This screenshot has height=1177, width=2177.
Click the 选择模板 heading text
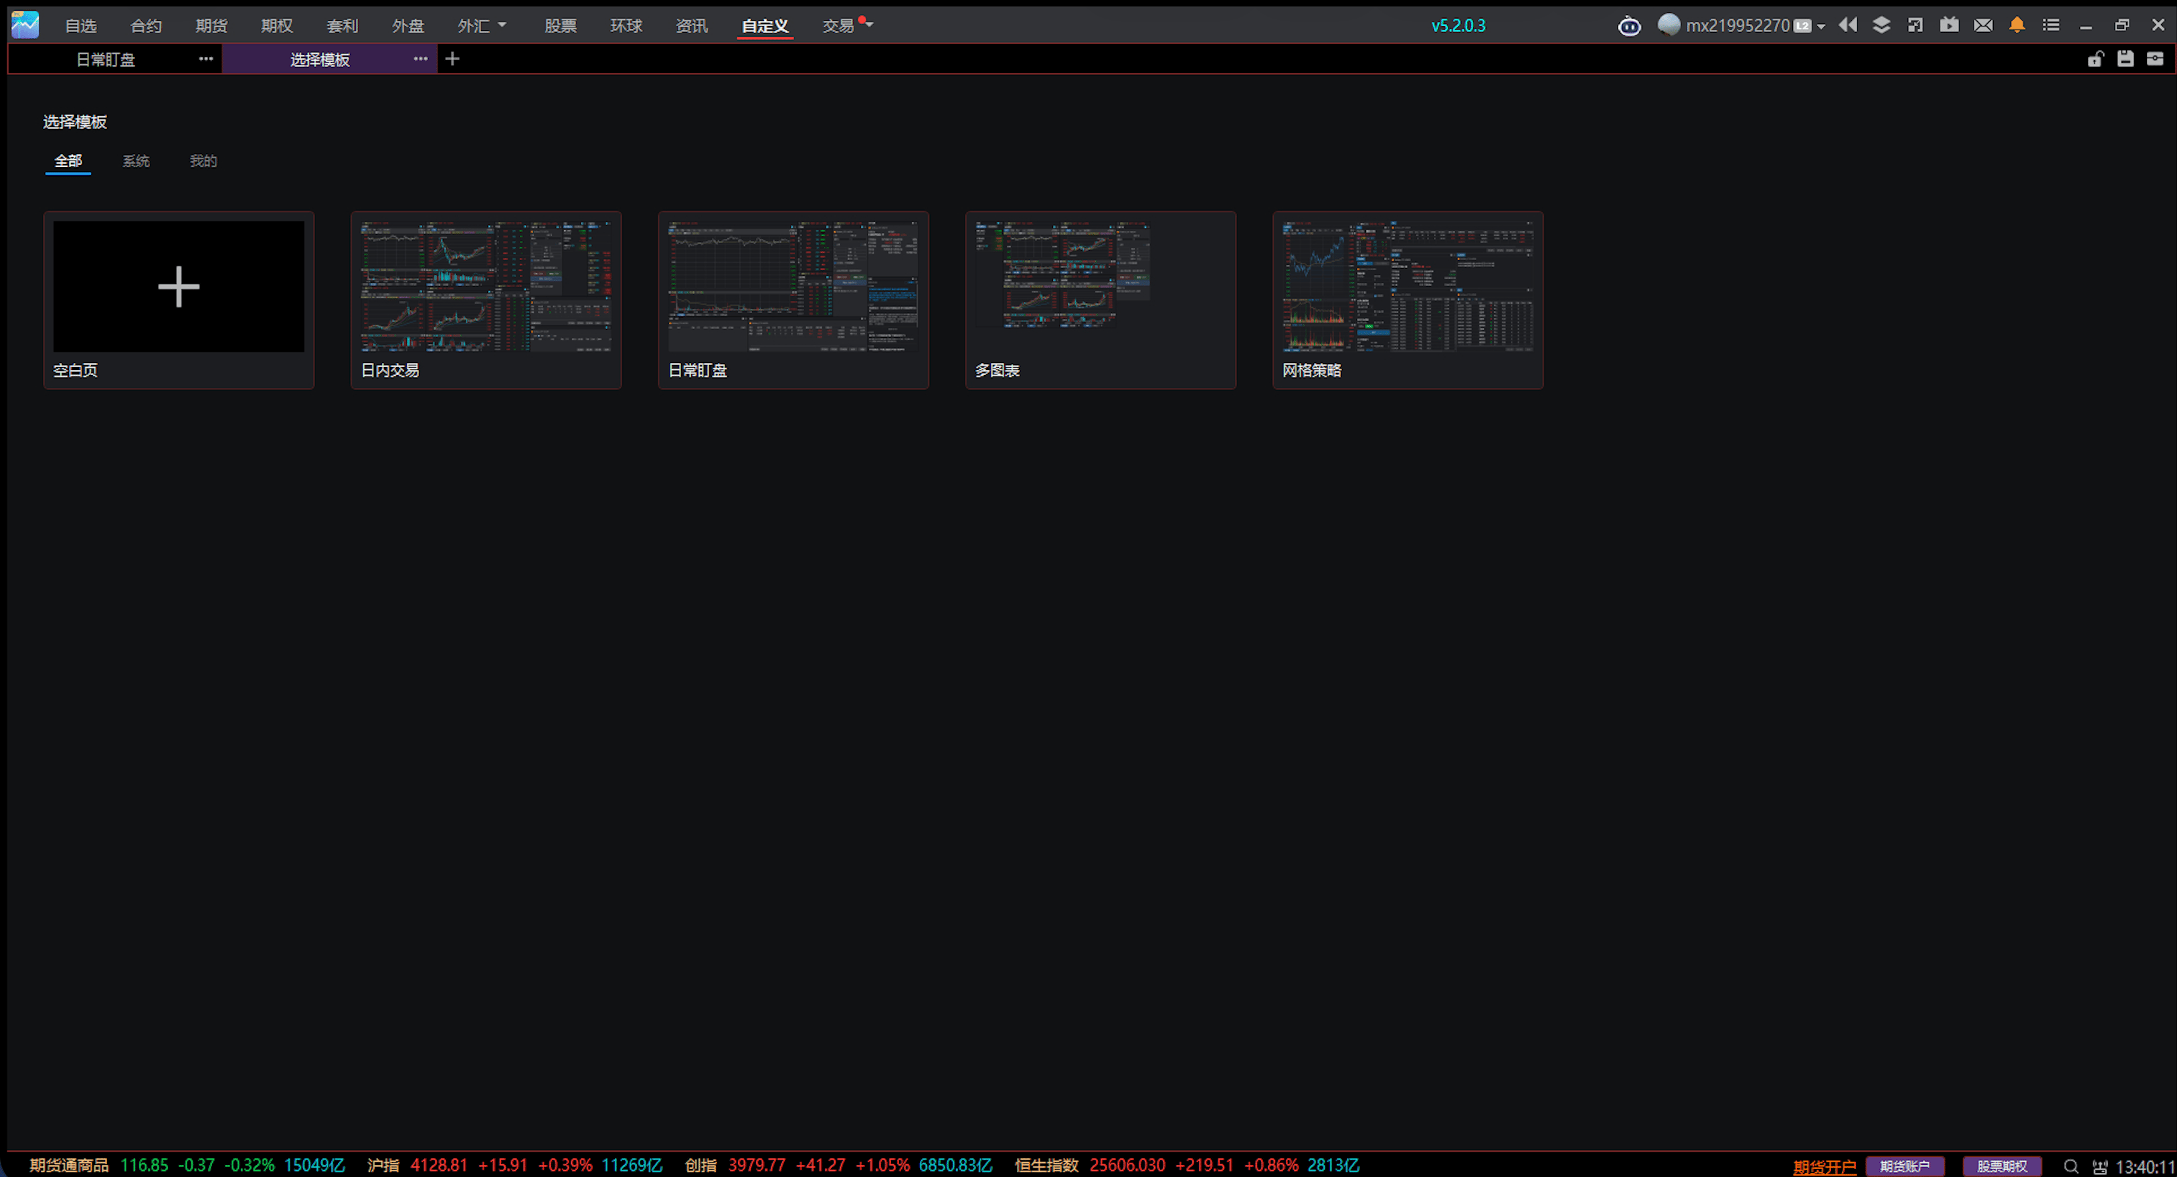click(75, 122)
